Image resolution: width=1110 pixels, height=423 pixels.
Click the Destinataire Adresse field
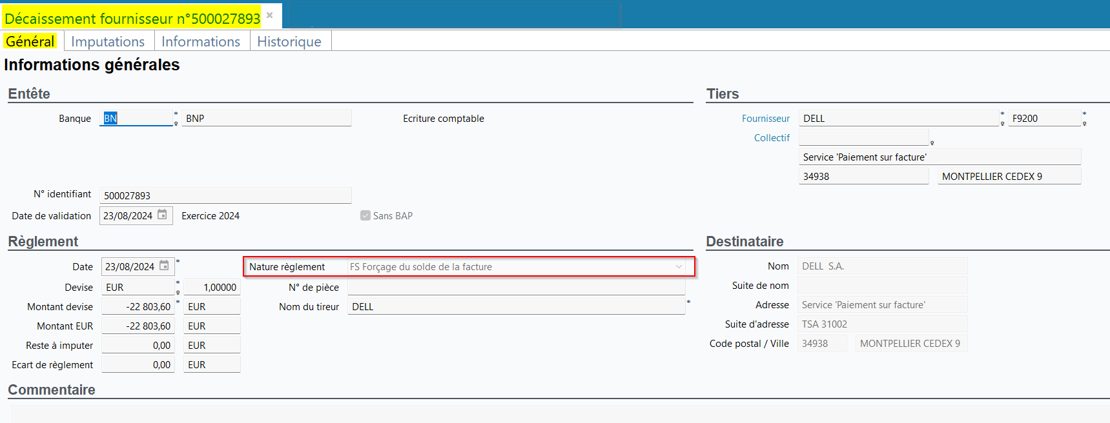tap(883, 304)
